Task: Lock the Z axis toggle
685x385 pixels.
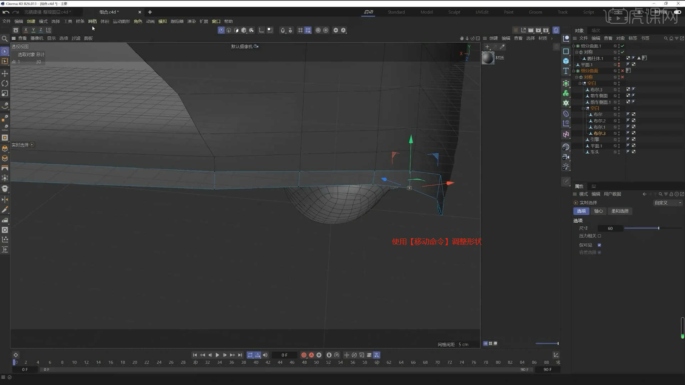Action: click(x=41, y=30)
